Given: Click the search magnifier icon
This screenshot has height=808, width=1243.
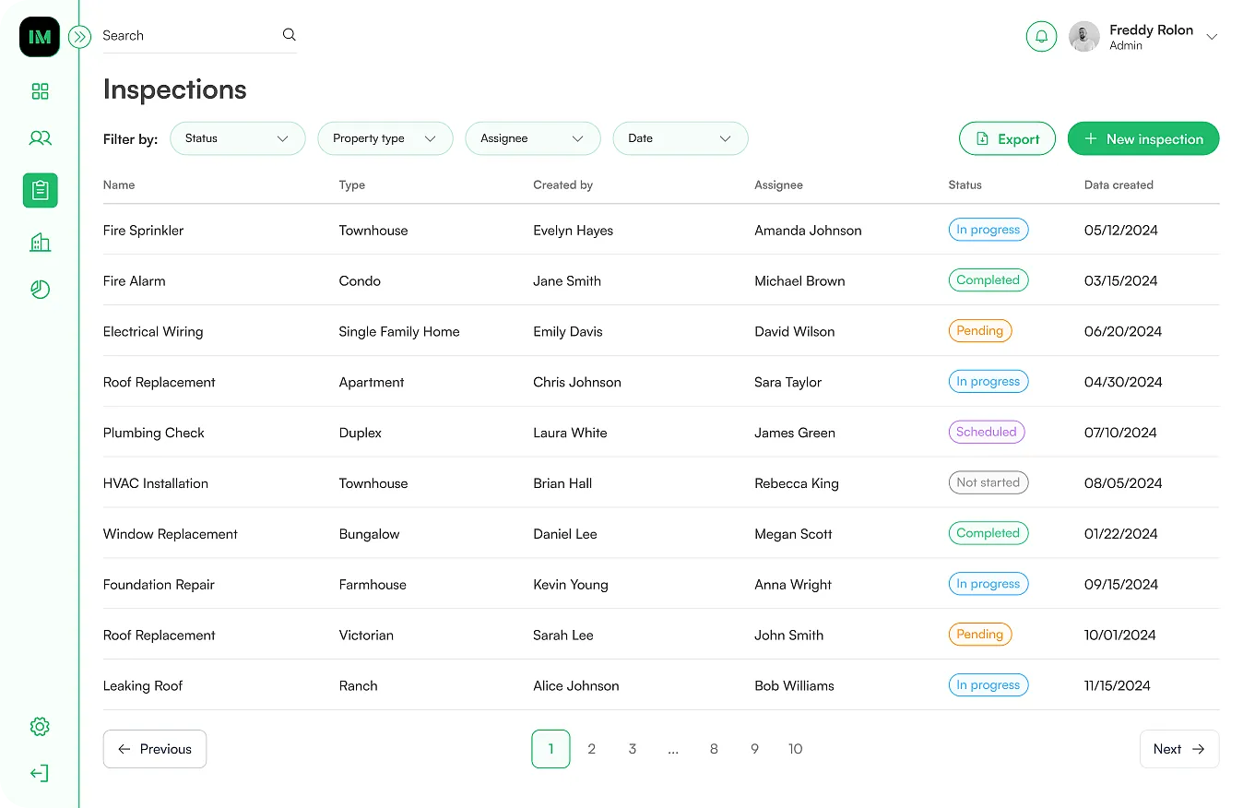Looking at the screenshot, I should pyautogui.click(x=289, y=34).
